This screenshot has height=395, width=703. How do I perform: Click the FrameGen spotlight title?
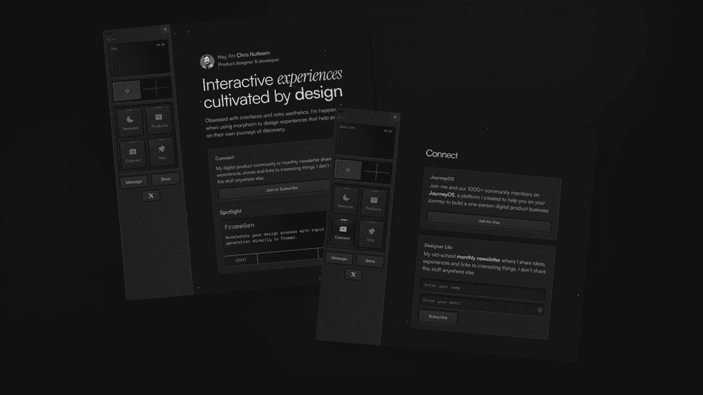click(240, 226)
